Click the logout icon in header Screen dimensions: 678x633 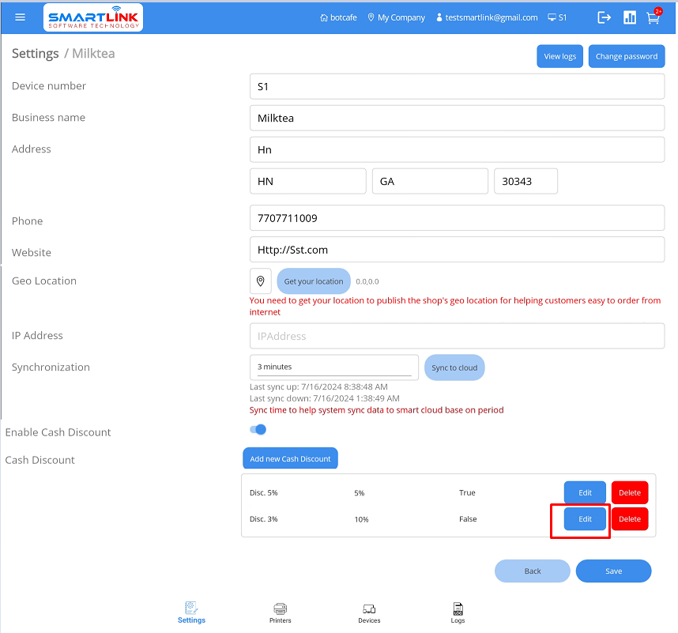click(605, 17)
